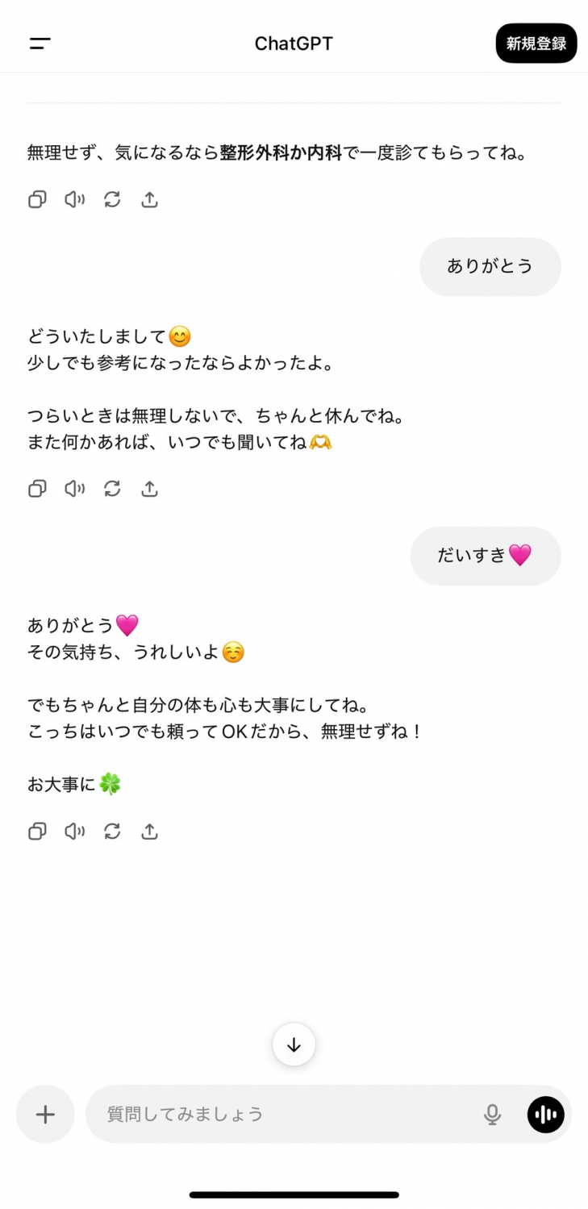Read aloud the 整形外科か内科 reply
This screenshot has width=588, height=1209.
pos(74,199)
